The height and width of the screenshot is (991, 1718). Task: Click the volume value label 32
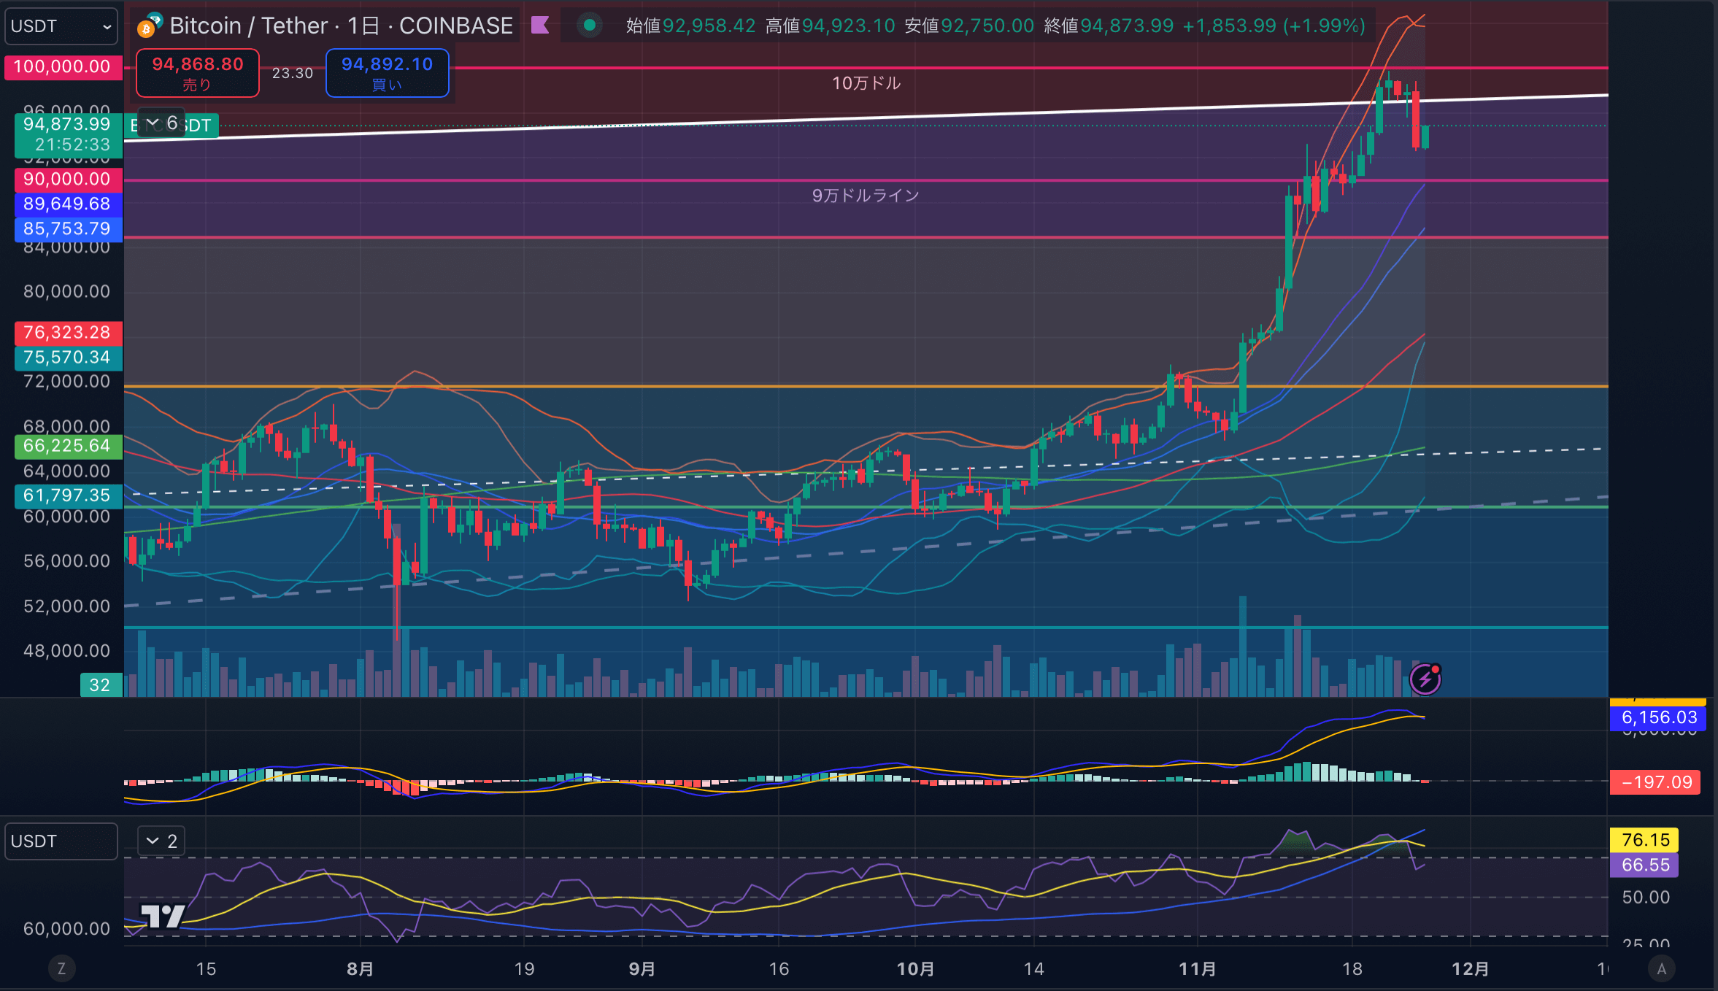[x=101, y=685]
